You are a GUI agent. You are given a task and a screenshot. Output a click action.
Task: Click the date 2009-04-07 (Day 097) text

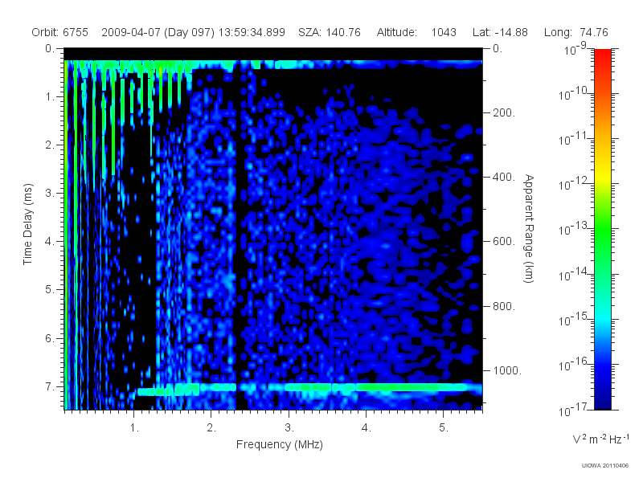(158, 32)
